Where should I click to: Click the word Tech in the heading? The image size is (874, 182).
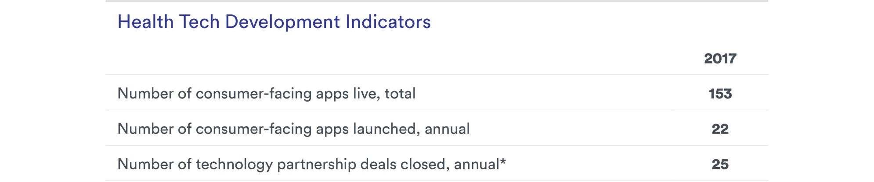click(x=199, y=22)
